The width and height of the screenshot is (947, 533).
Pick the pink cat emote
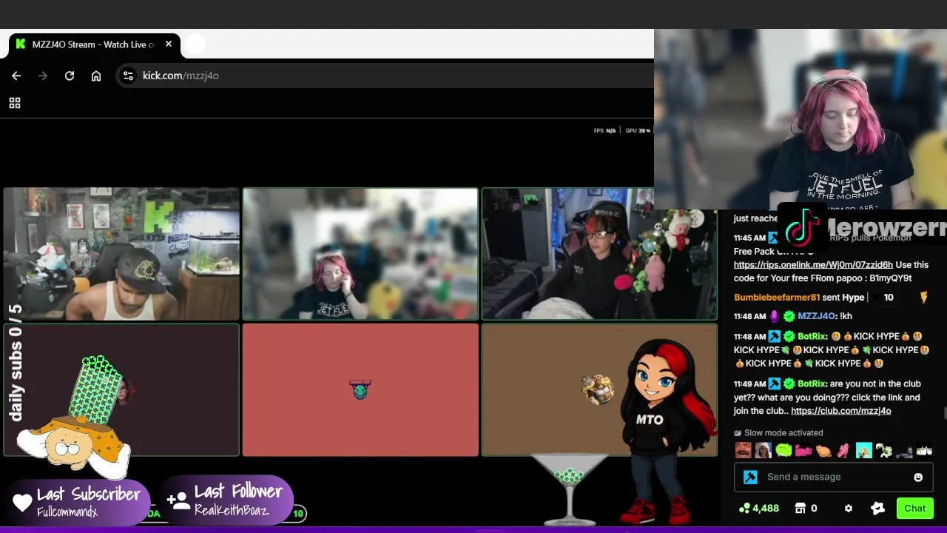pyautogui.click(x=803, y=450)
